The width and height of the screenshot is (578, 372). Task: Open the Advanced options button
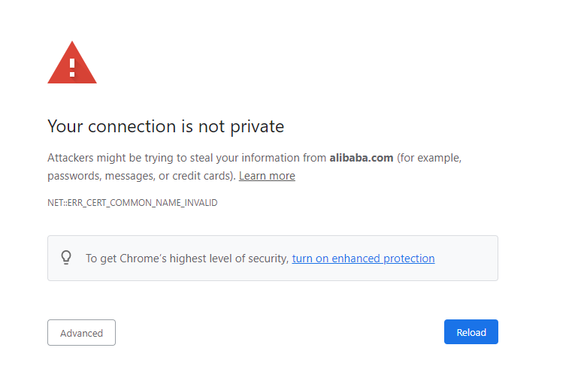pos(81,333)
